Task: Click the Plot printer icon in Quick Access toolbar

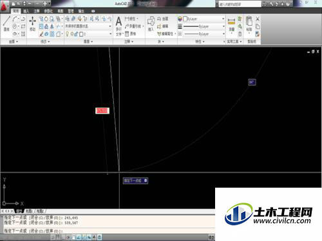Action: coord(44,4)
